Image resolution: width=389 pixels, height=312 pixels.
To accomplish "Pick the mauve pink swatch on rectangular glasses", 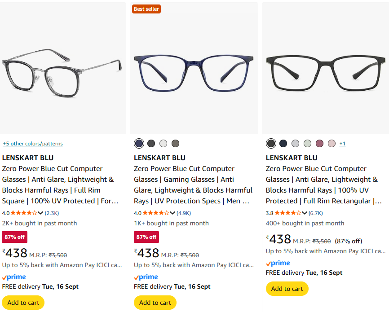I will [319, 144].
